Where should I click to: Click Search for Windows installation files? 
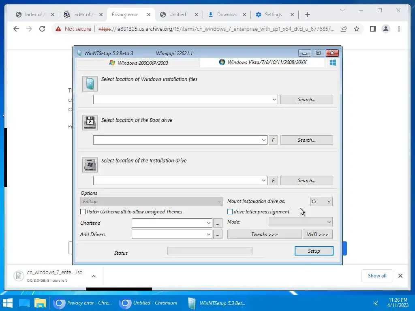(306, 100)
